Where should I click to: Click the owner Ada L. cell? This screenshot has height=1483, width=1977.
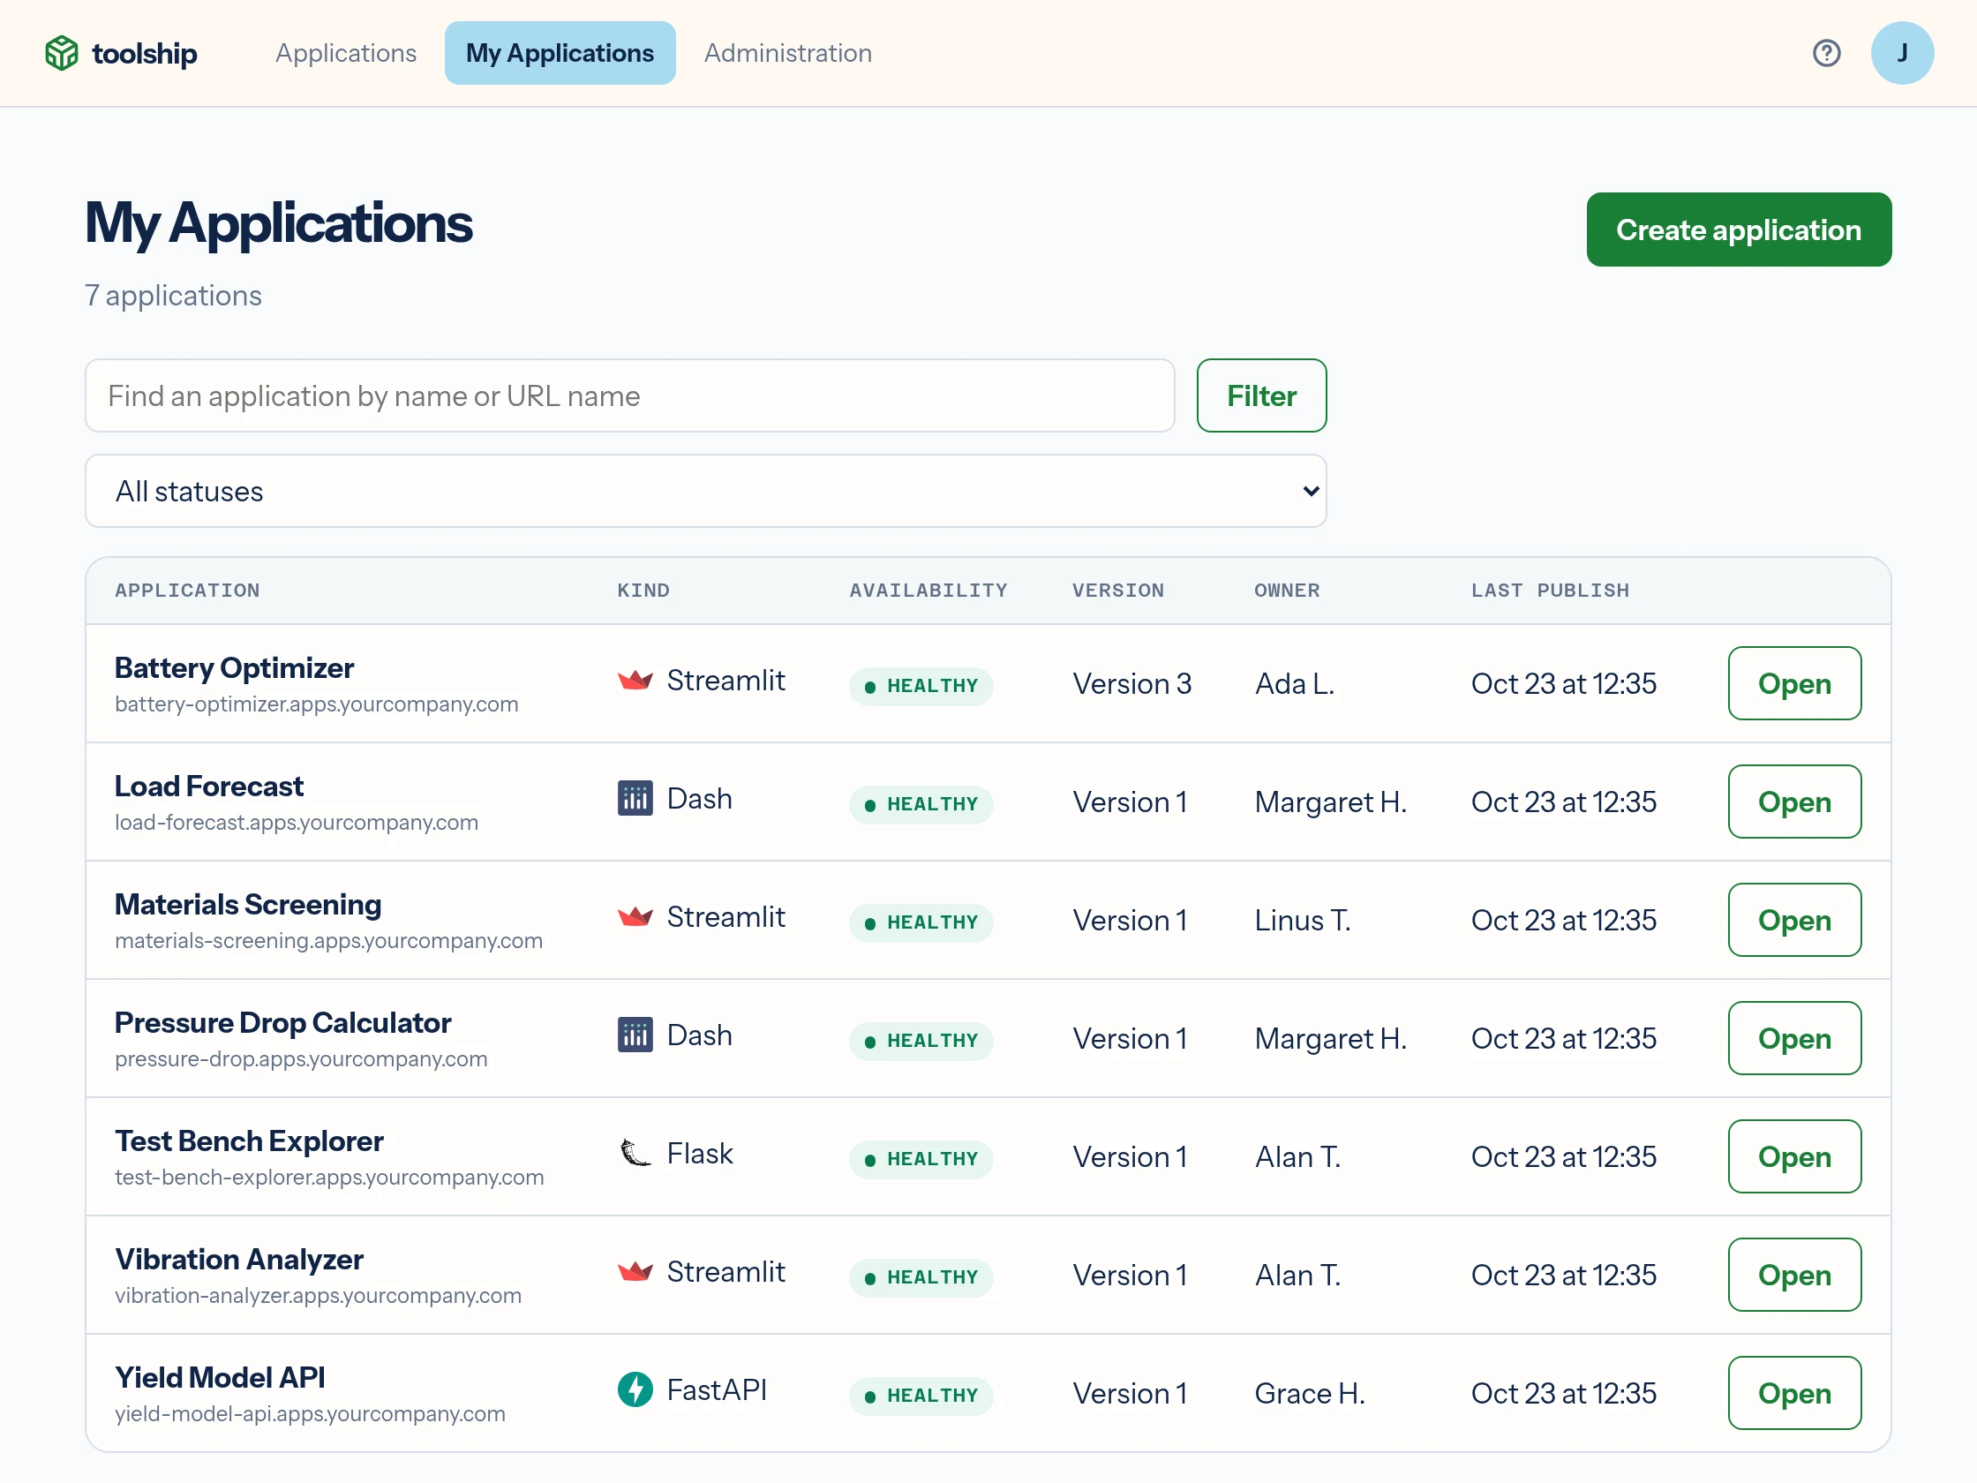pyautogui.click(x=1294, y=684)
